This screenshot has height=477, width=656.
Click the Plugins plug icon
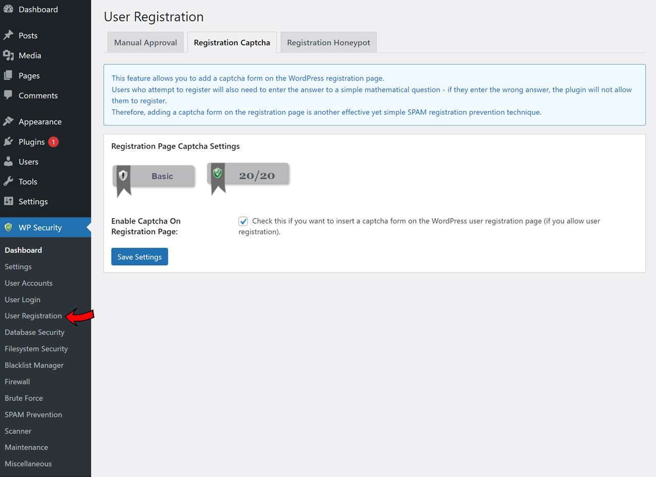[8, 142]
